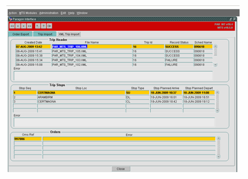Click Orders list scrollbar track
Screen dimensions: 248x179
218,147
